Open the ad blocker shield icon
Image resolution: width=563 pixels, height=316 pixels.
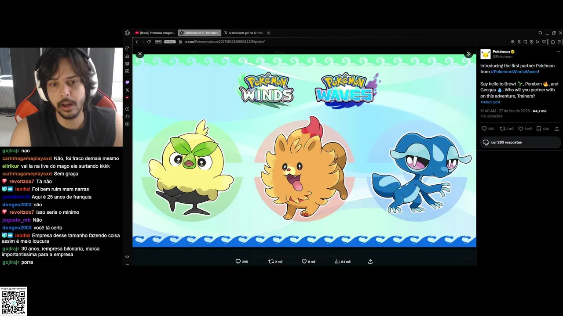click(x=531, y=42)
